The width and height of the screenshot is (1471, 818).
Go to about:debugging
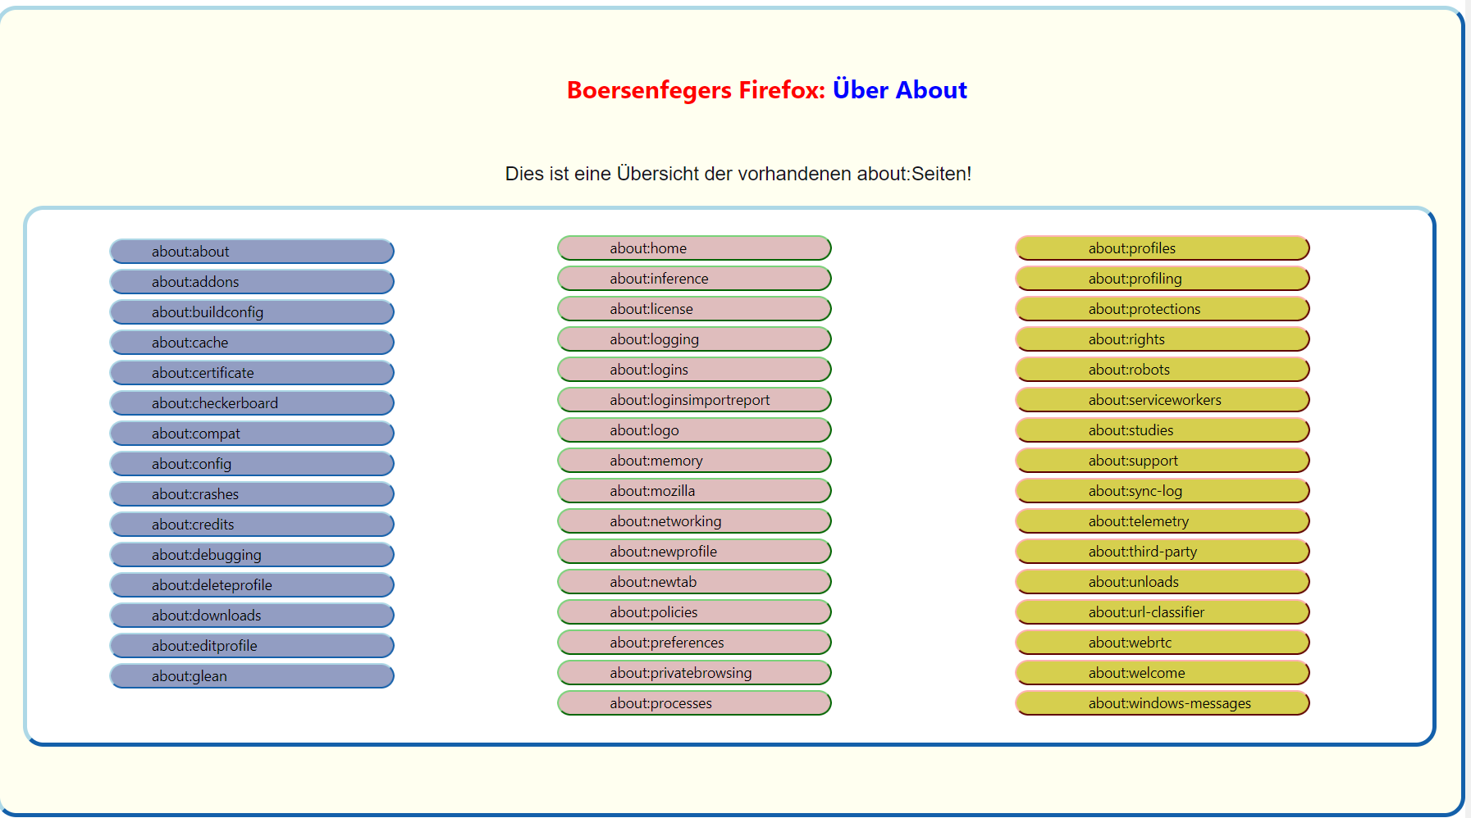point(252,555)
